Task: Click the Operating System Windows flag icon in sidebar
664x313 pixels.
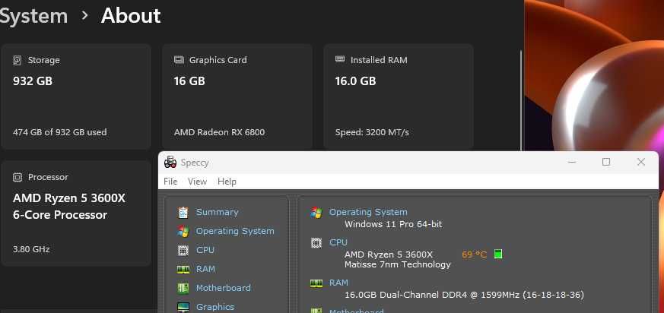Action: tap(183, 231)
